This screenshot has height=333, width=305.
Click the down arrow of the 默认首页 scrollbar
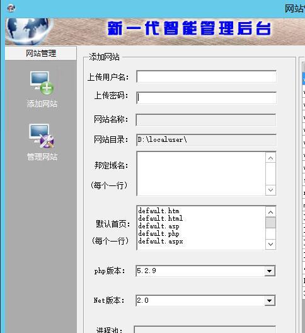coord(270,244)
